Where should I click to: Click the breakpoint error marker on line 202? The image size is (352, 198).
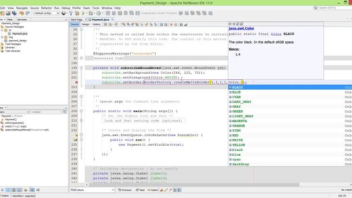(76, 82)
